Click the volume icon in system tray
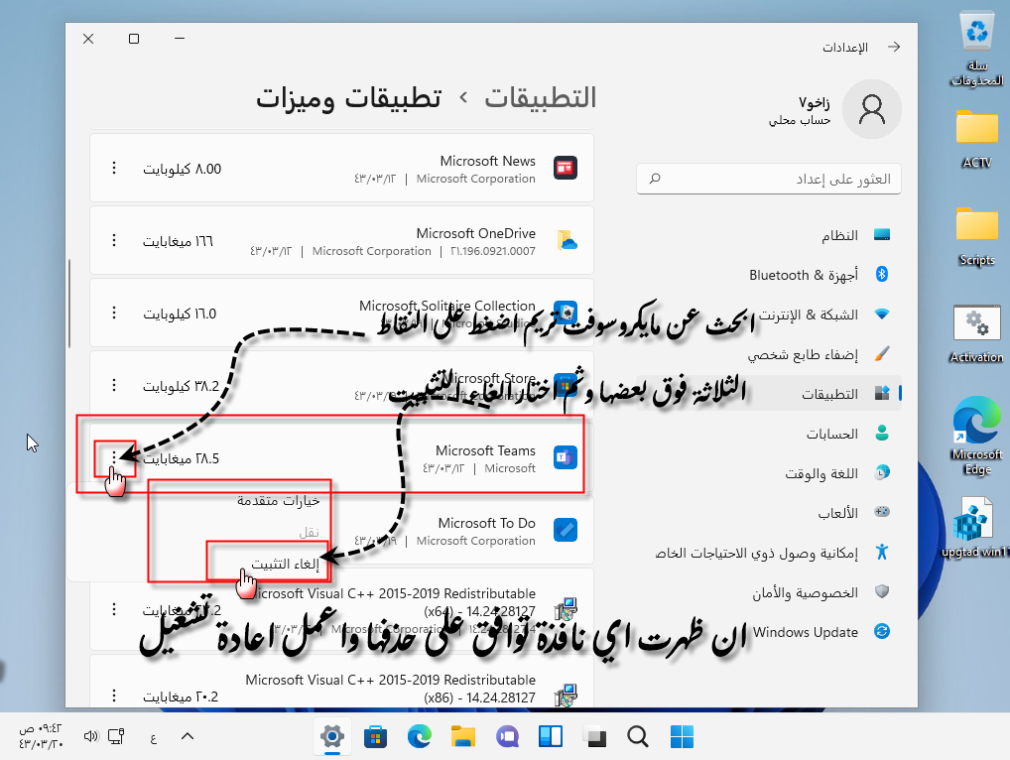 click(91, 736)
